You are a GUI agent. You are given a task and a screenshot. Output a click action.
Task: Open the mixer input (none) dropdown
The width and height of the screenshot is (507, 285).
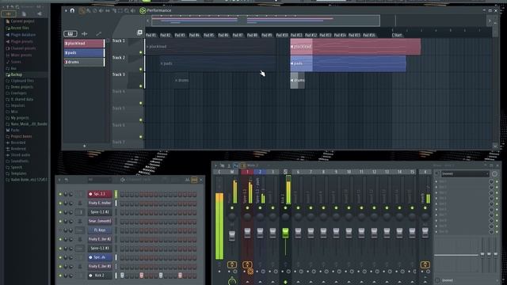(465, 174)
